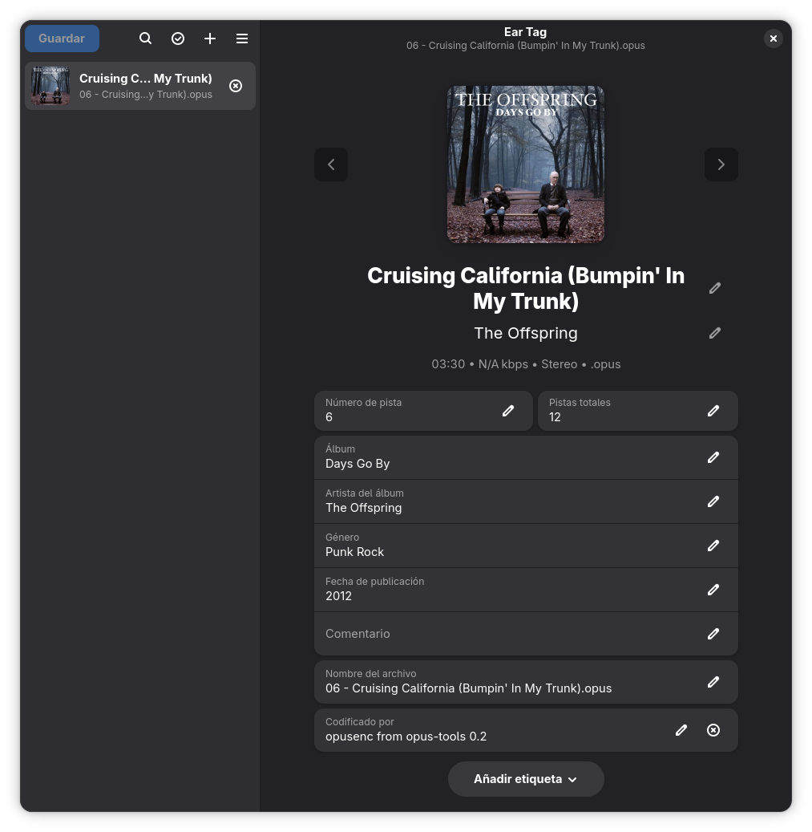The image size is (812, 832).
Task: Click the Days Go By album cover
Action: (525, 164)
